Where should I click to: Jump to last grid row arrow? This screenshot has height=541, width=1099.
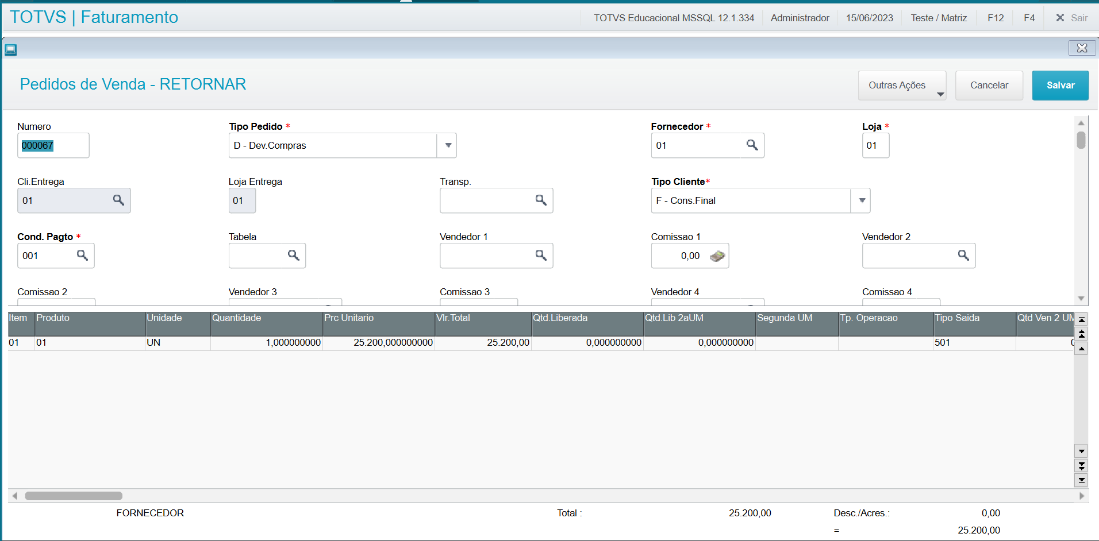coord(1082,480)
